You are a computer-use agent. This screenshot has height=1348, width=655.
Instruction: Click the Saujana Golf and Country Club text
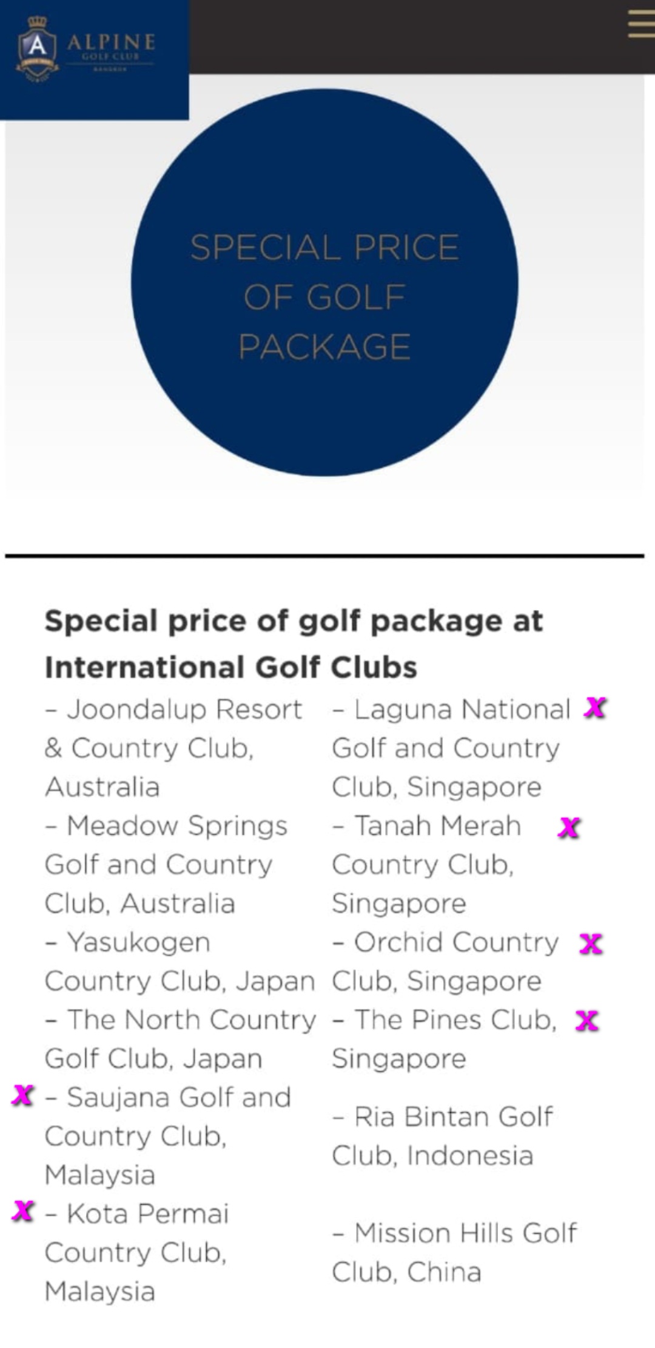click(169, 1135)
